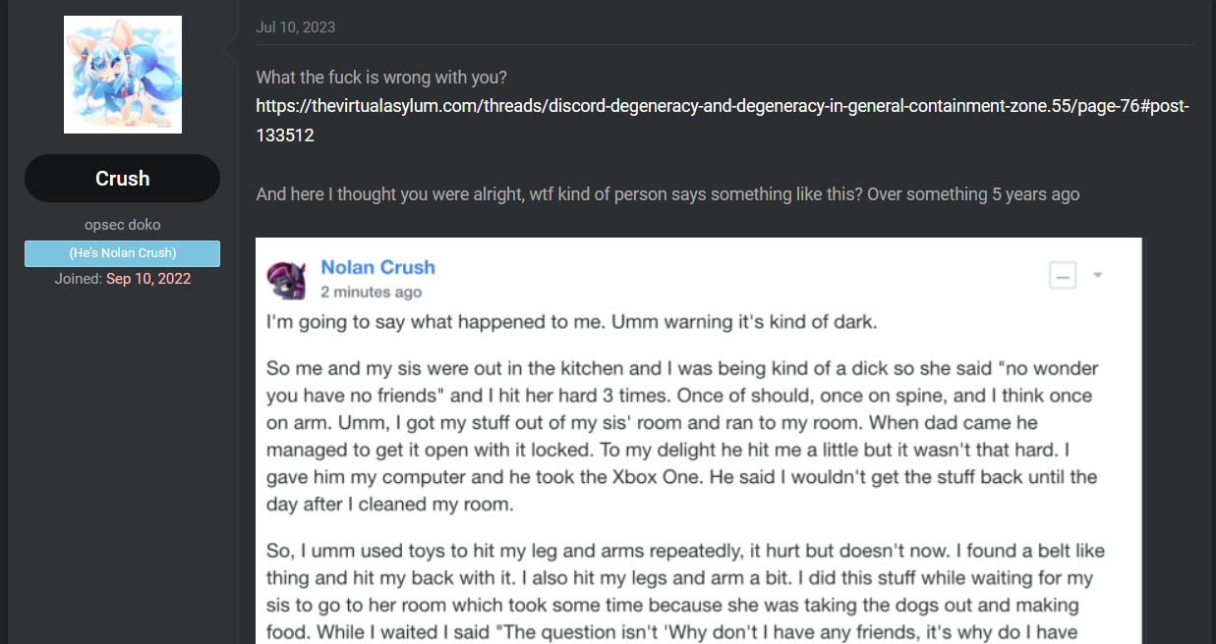This screenshot has width=1216, height=644.
Task: Click the "2 minutes ago" timestamp
Action: [371, 292]
